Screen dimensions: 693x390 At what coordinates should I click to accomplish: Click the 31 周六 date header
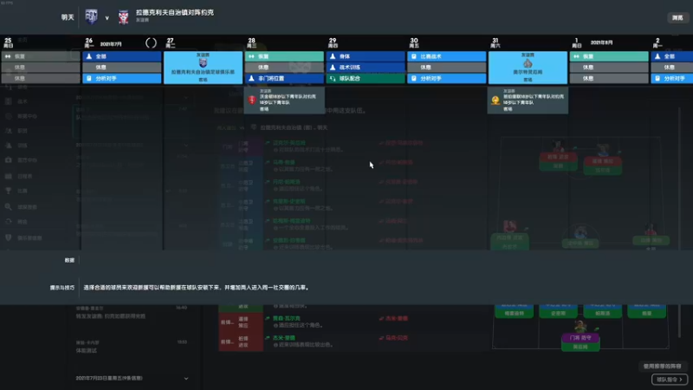[495, 42]
